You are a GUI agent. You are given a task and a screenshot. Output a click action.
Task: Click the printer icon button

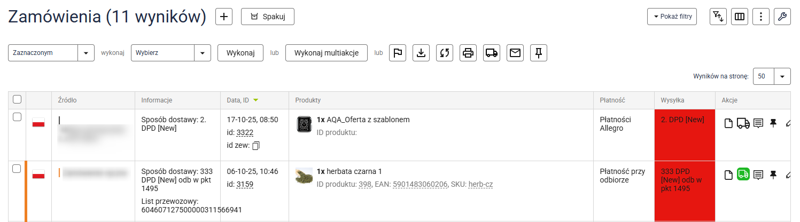point(468,53)
